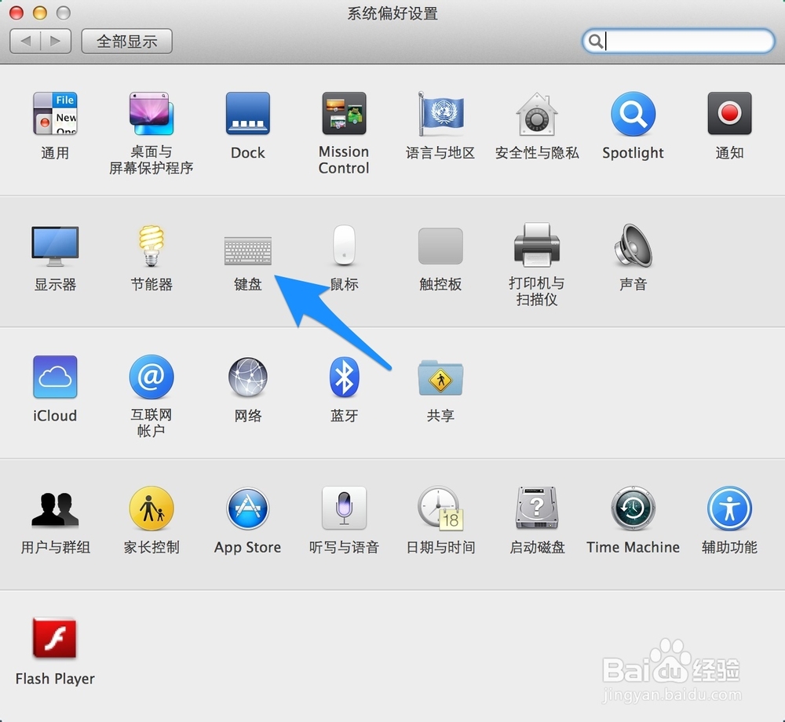The width and height of the screenshot is (785, 722).
Task: Open 通知 (Notifications) preferences
Action: pyautogui.click(x=729, y=114)
